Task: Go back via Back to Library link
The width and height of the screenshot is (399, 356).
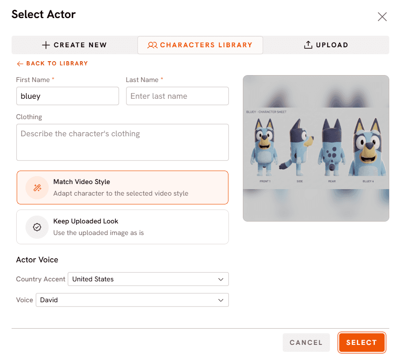Action: [x=52, y=64]
